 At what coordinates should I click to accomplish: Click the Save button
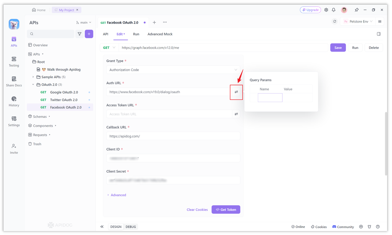pyautogui.click(x=338, y=48)
